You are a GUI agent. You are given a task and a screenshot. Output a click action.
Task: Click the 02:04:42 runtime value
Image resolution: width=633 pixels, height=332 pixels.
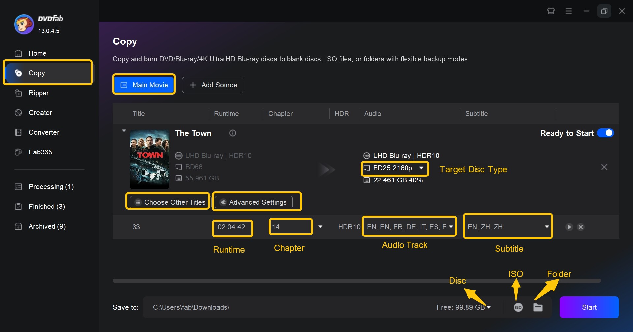point(231,227)
